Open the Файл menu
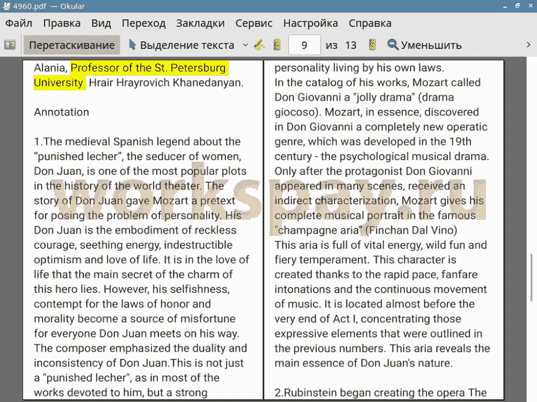 pyautogui.click(x=19, y=23)
